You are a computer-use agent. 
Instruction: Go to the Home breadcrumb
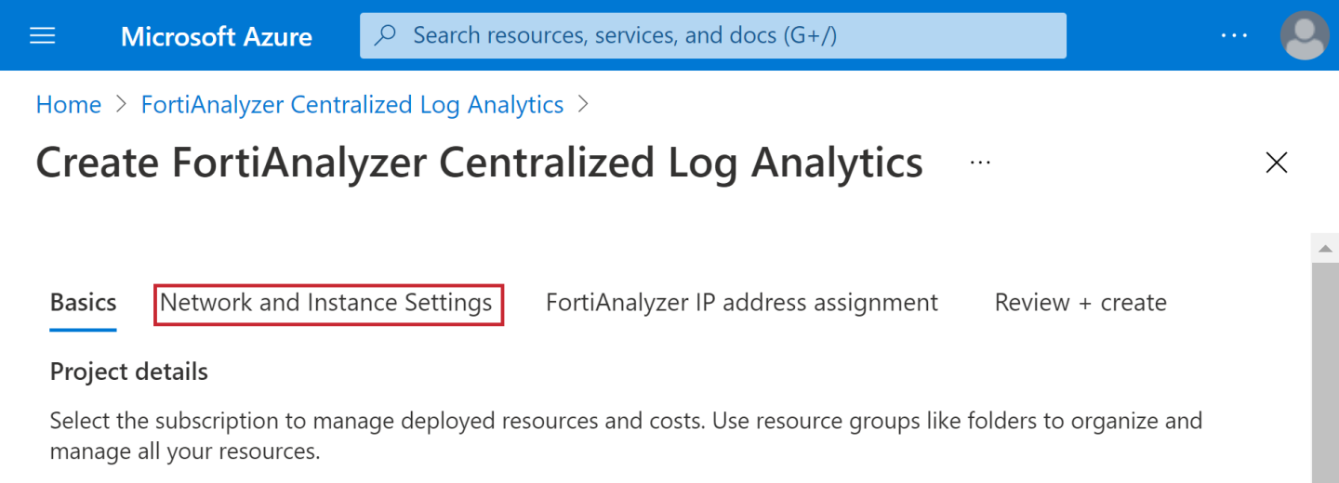click(x=68, y=105)
